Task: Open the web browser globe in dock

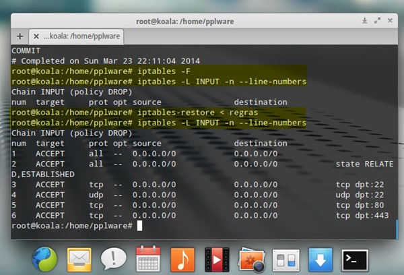Action: coord(44,259)
